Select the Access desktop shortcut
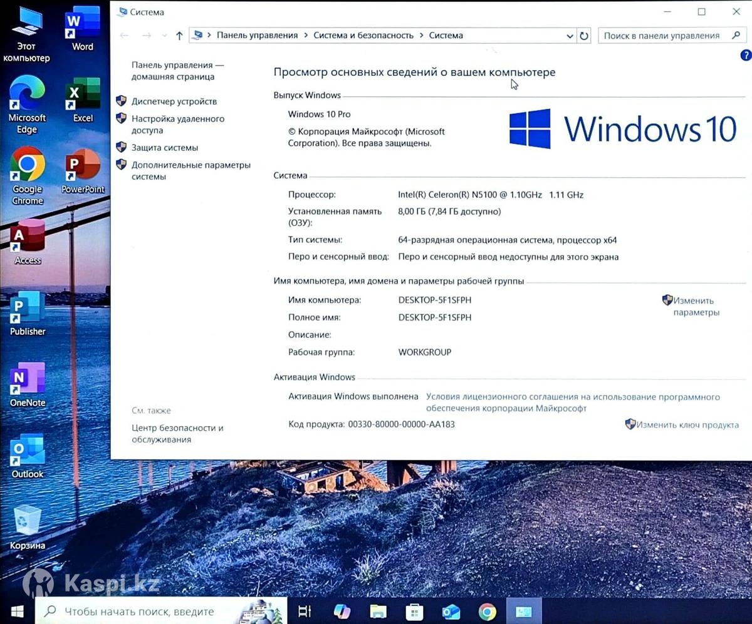The image size is (752, 624). tap(28, 243)
